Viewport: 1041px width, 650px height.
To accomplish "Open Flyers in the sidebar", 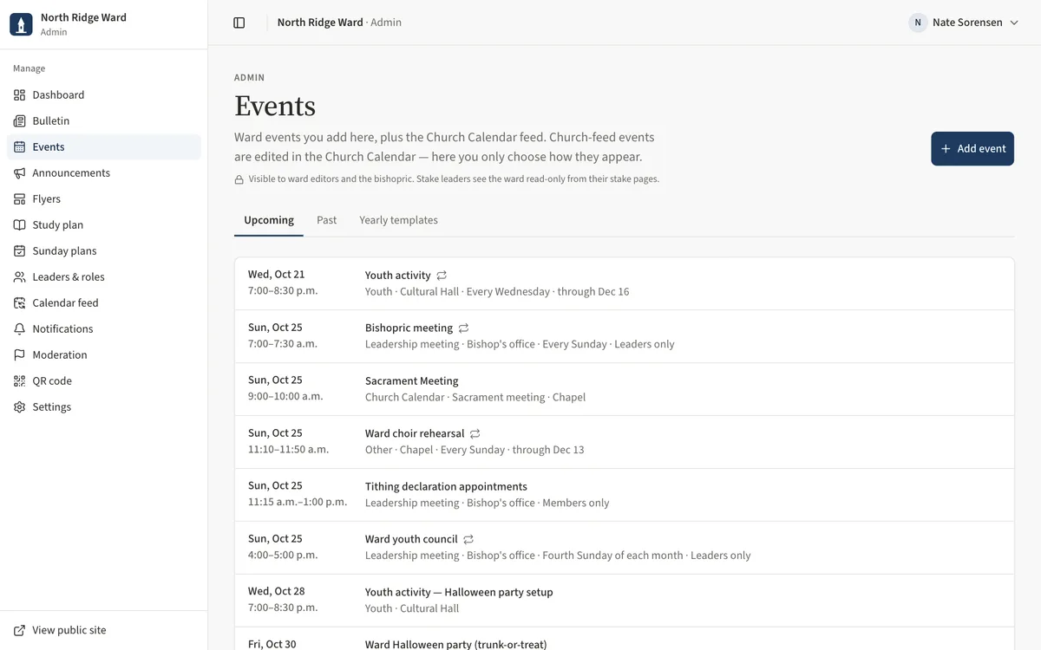I will [x=104, y=199].
